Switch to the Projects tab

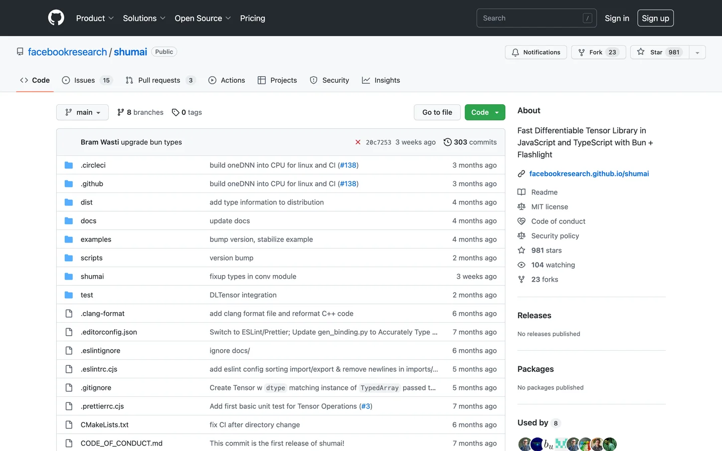click(277, 80)
